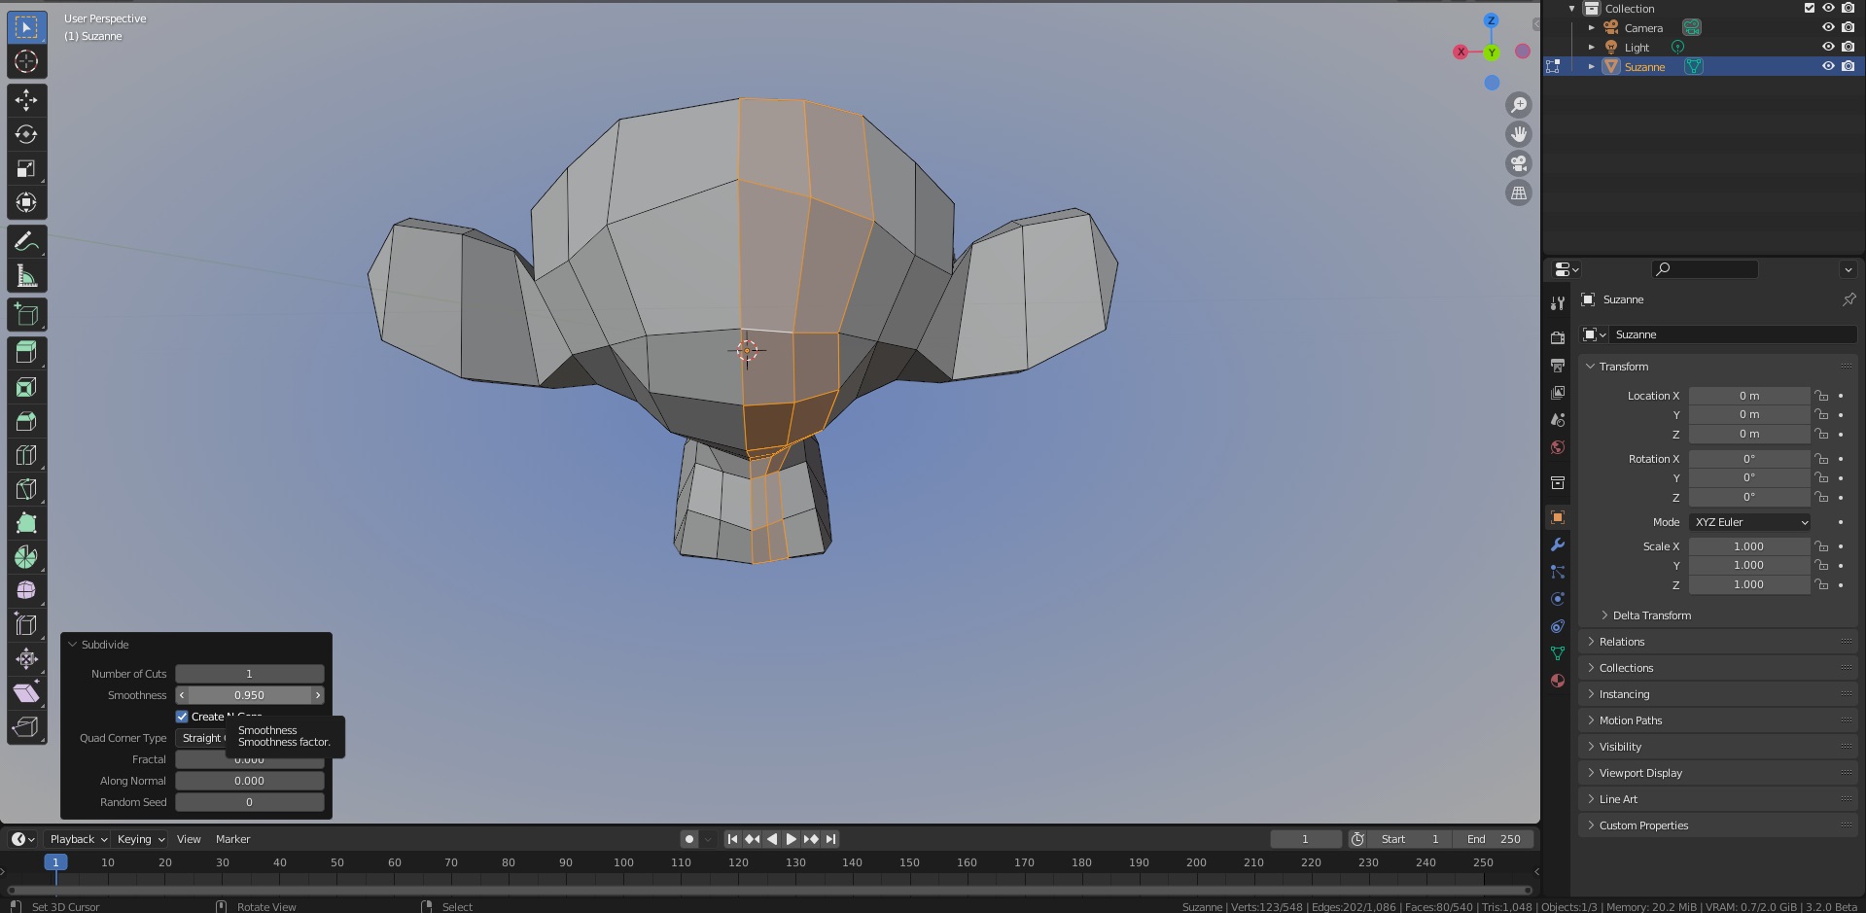
Task: Click the pan view hand icon
Action: click(1519, 134)
